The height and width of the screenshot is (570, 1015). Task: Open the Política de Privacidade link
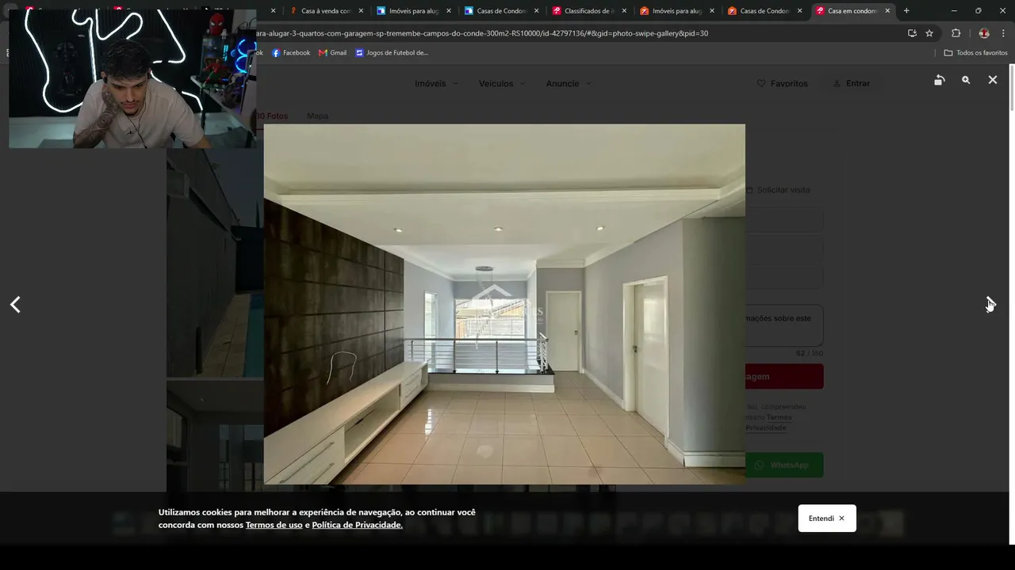point(357,525)
